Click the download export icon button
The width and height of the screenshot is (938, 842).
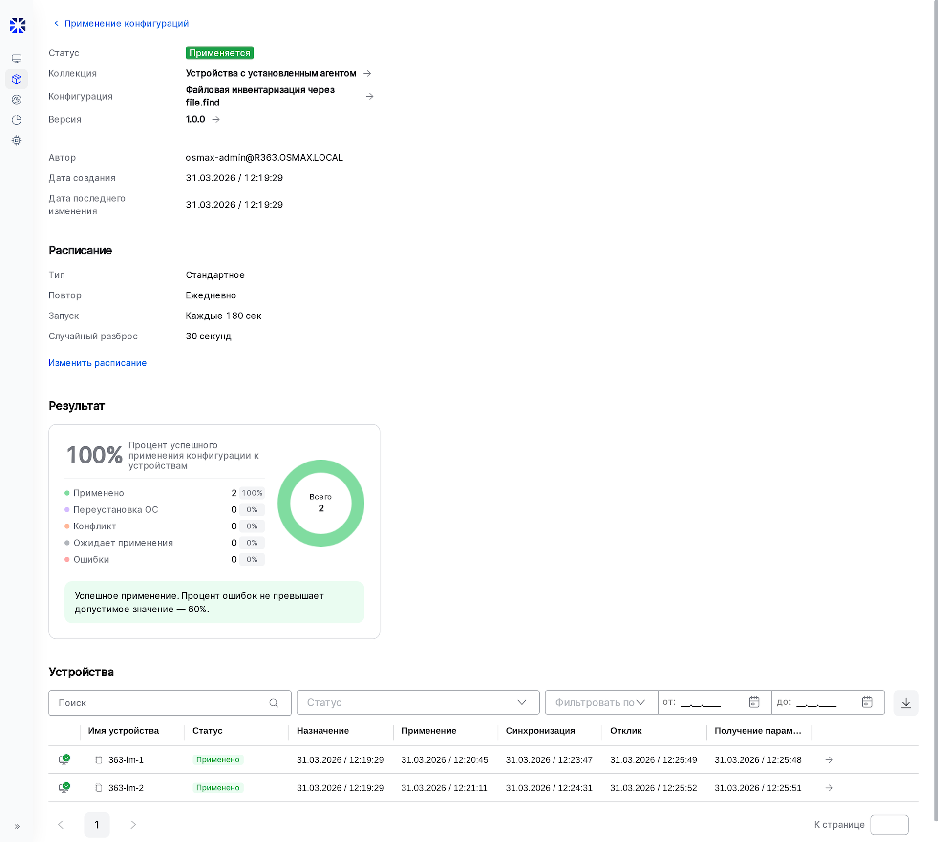(x=906, y=703)
